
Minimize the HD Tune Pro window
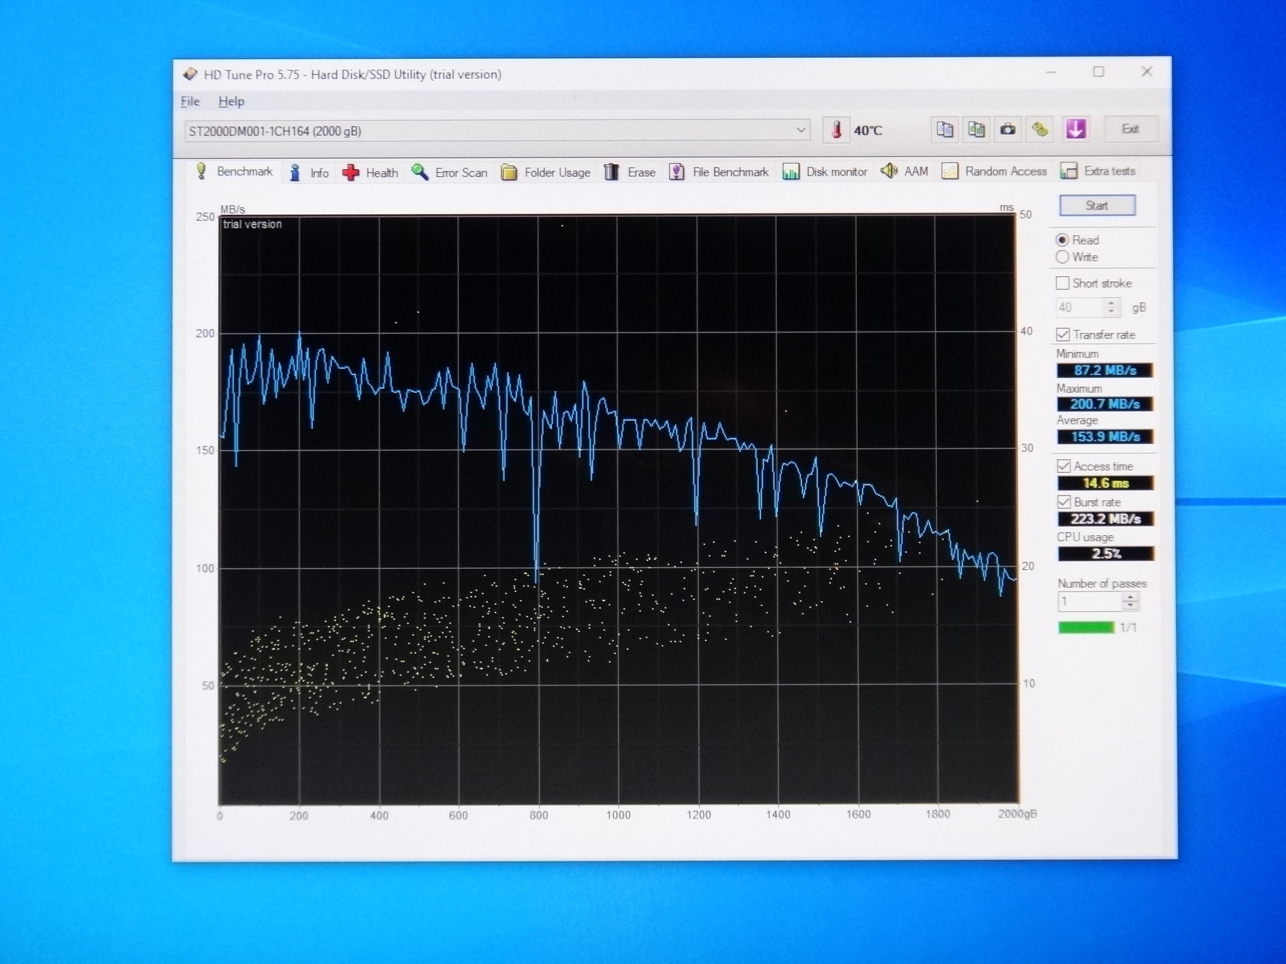pyautogui.click(x=1051, y=72)
